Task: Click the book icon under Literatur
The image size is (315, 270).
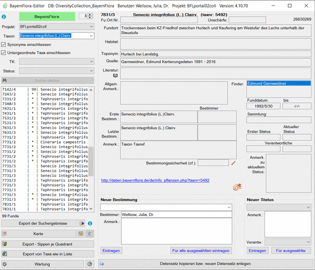Action: click(x=115, y=76)
